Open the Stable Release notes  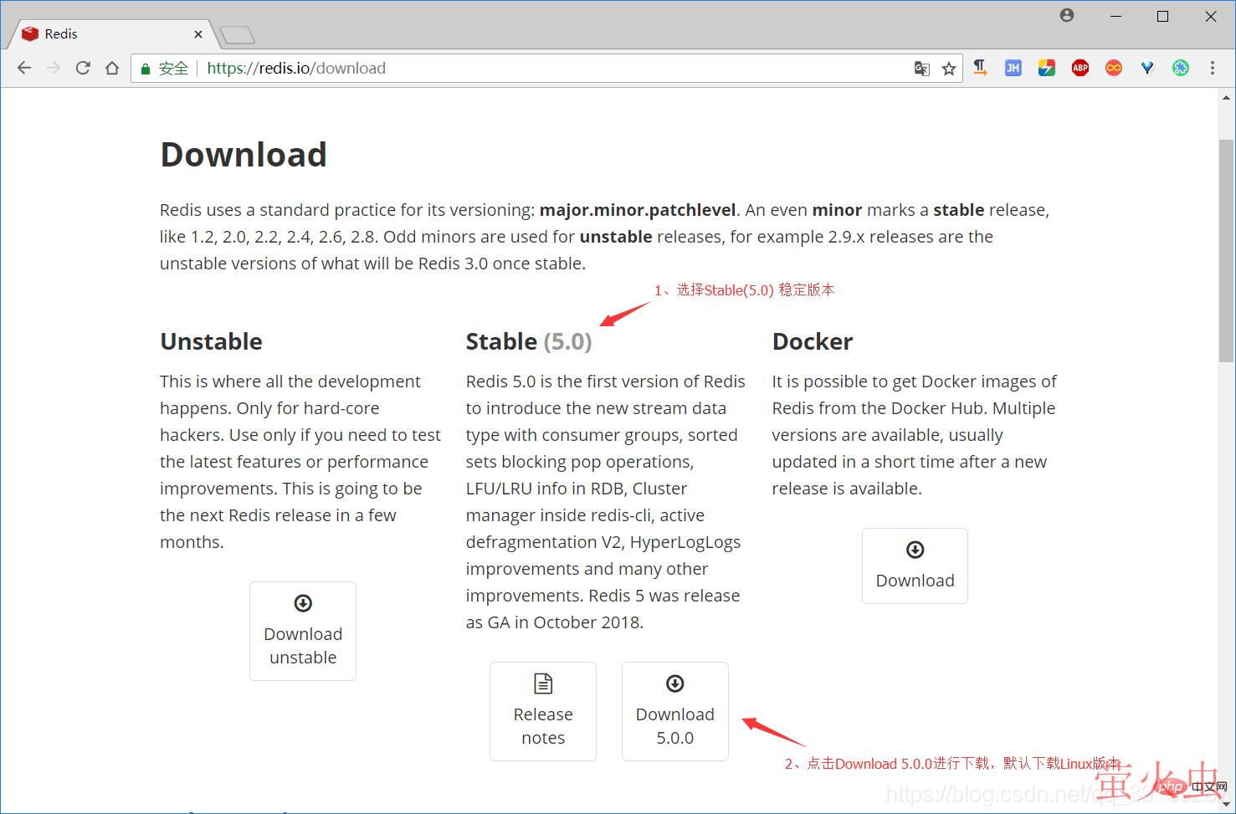(543, 711)
